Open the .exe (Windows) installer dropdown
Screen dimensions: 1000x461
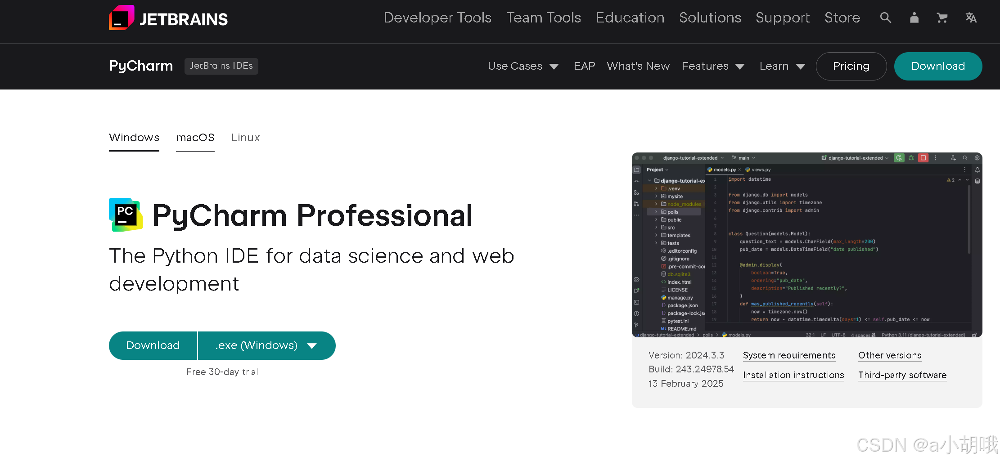[x=267, y=345]
